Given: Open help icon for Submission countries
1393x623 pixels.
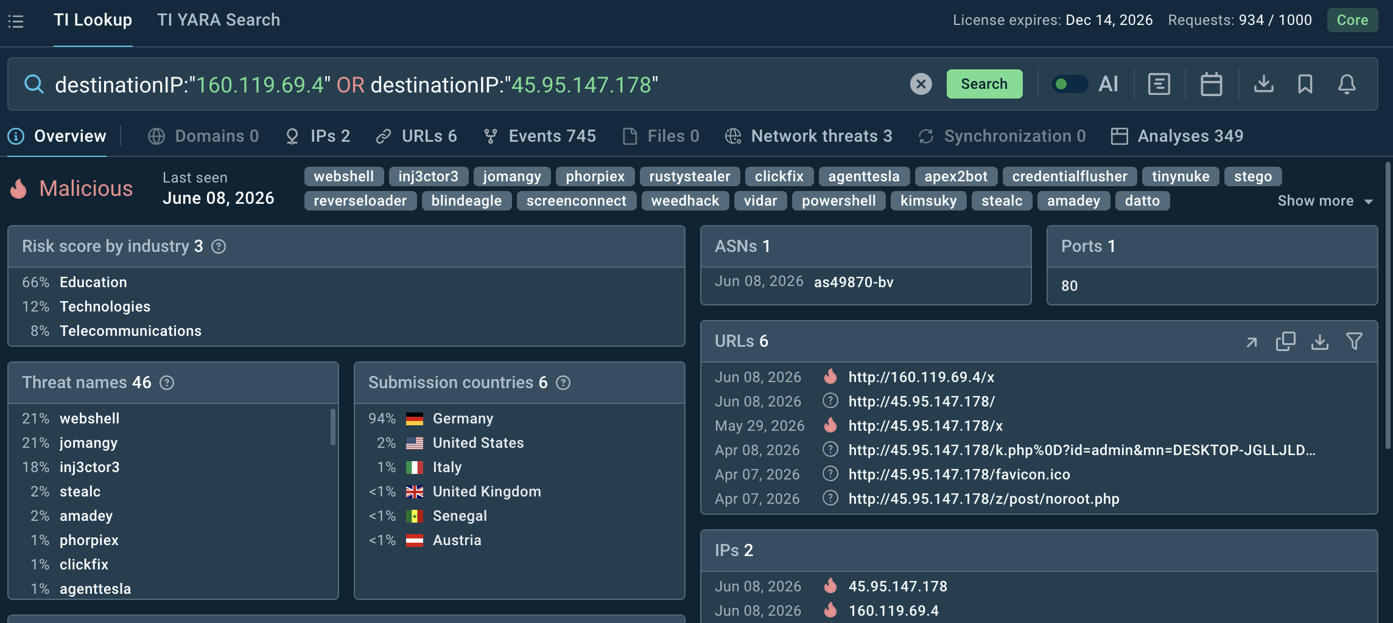Looking at the screenshot, I should pyautogui.click(x=563, y=383).
